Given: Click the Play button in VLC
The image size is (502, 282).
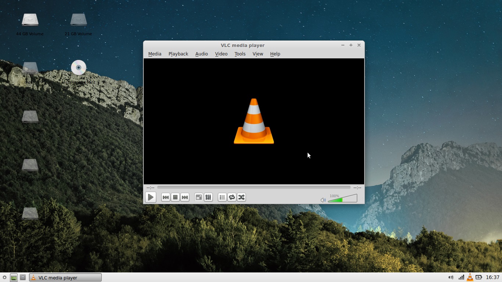Looking at the screenshot, I should coord(151,197).
